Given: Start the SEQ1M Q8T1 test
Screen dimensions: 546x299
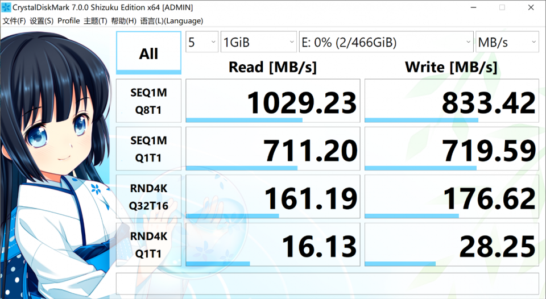Looking at the screenshot, I should tap(148, 101).
